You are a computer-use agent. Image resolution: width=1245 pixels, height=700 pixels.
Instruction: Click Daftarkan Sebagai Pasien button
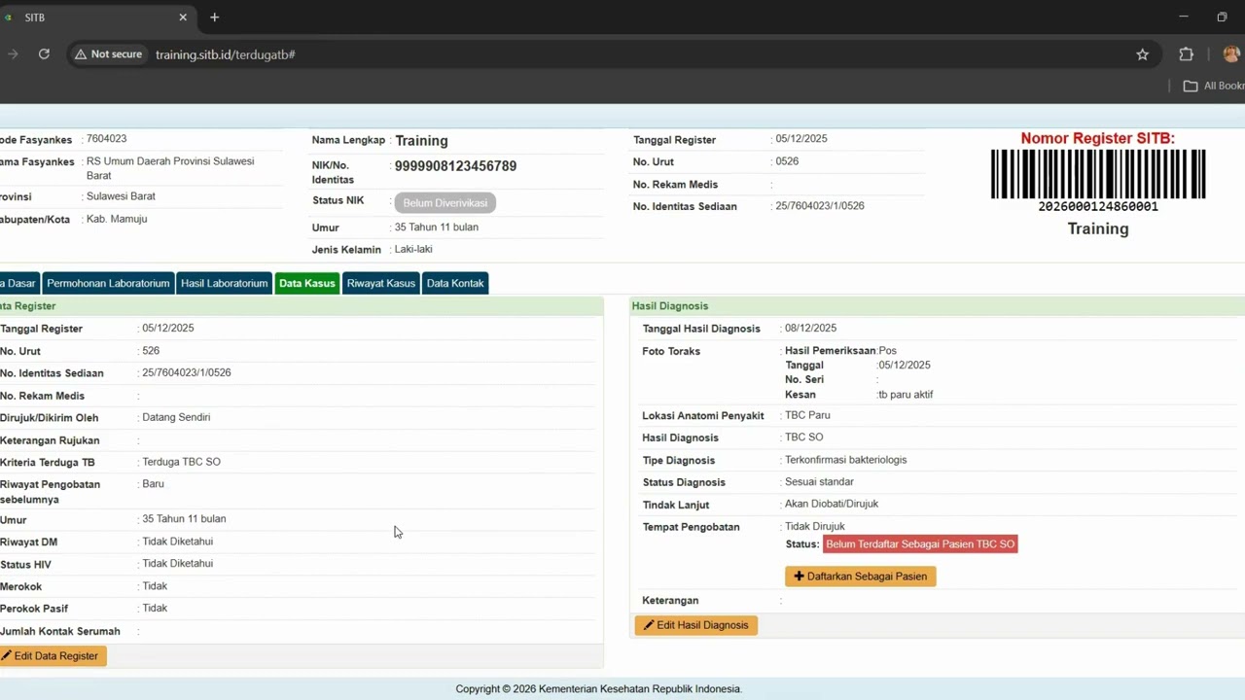pos(861,577)
